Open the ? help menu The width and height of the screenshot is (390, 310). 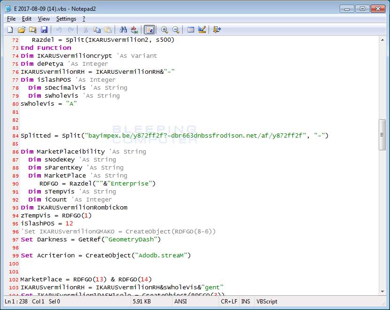pyautogui.click(x=84, y=19)
